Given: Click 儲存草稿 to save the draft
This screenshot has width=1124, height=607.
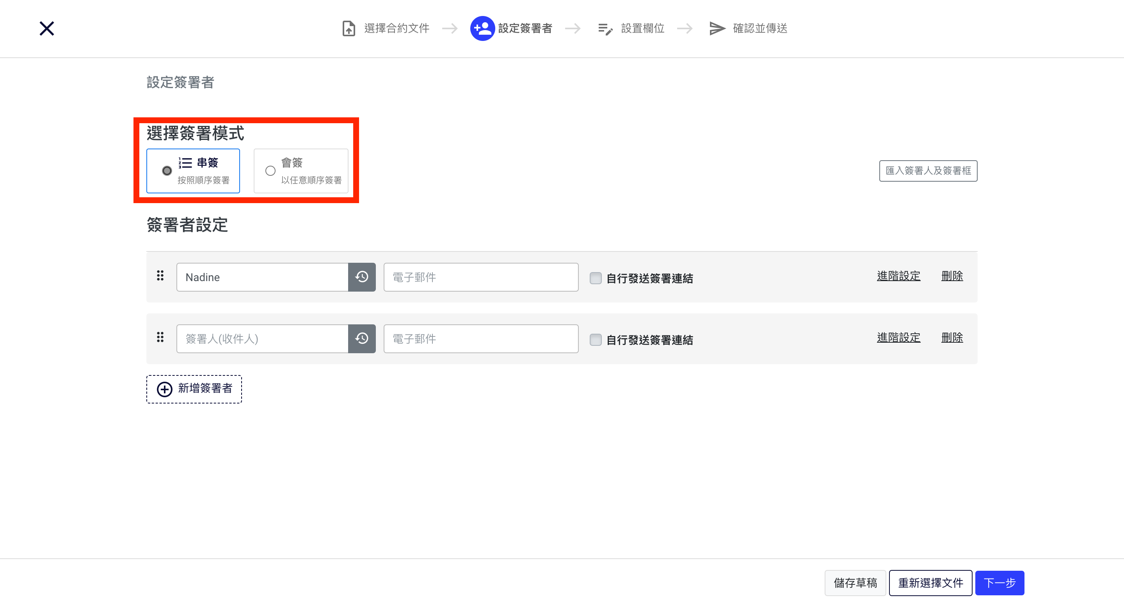Looking at the screenshot, I should (855, 582).
